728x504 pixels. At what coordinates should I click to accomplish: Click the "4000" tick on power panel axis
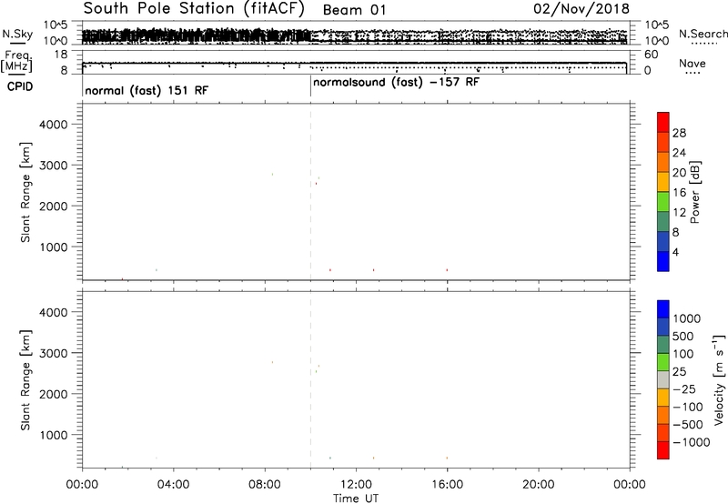click(53, 125)
